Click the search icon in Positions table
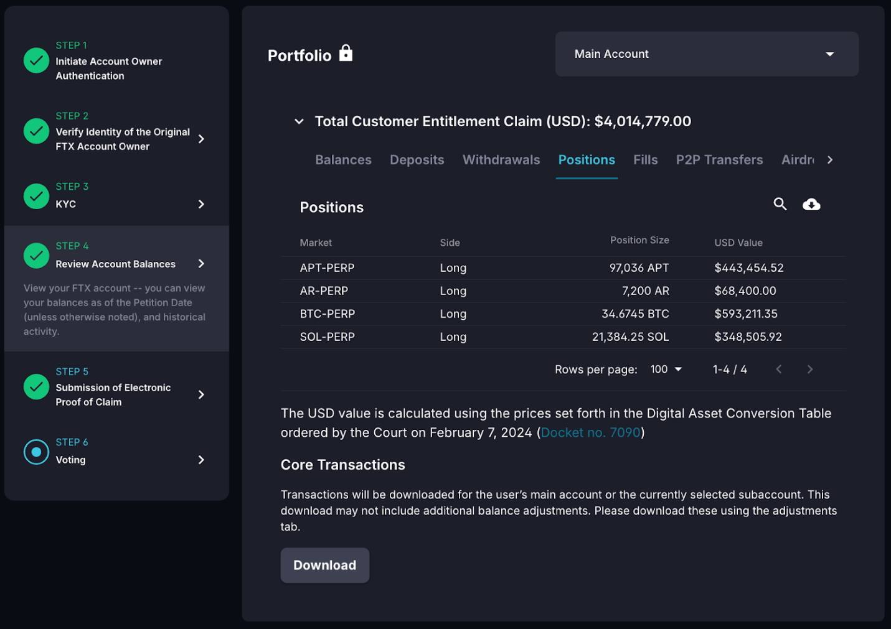This screenshot has width=891, height=629. click(x=780, y=204)
